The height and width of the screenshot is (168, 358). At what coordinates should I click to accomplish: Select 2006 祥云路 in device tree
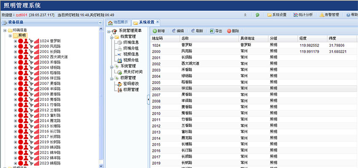click(x=50, y=78)
